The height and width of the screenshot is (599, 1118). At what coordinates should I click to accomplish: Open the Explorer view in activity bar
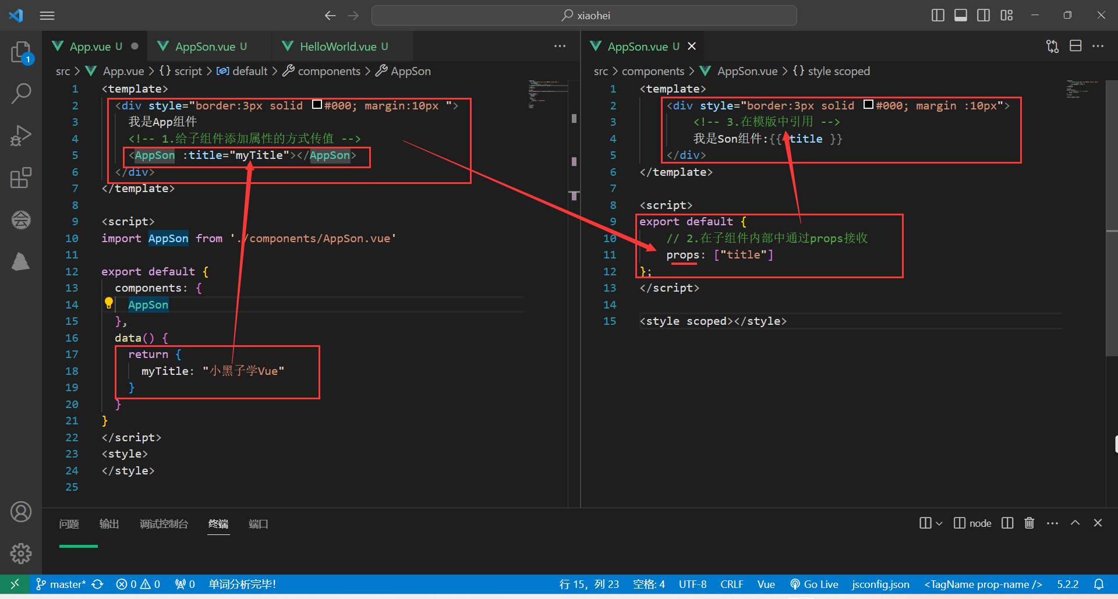[x=21, y=52]
